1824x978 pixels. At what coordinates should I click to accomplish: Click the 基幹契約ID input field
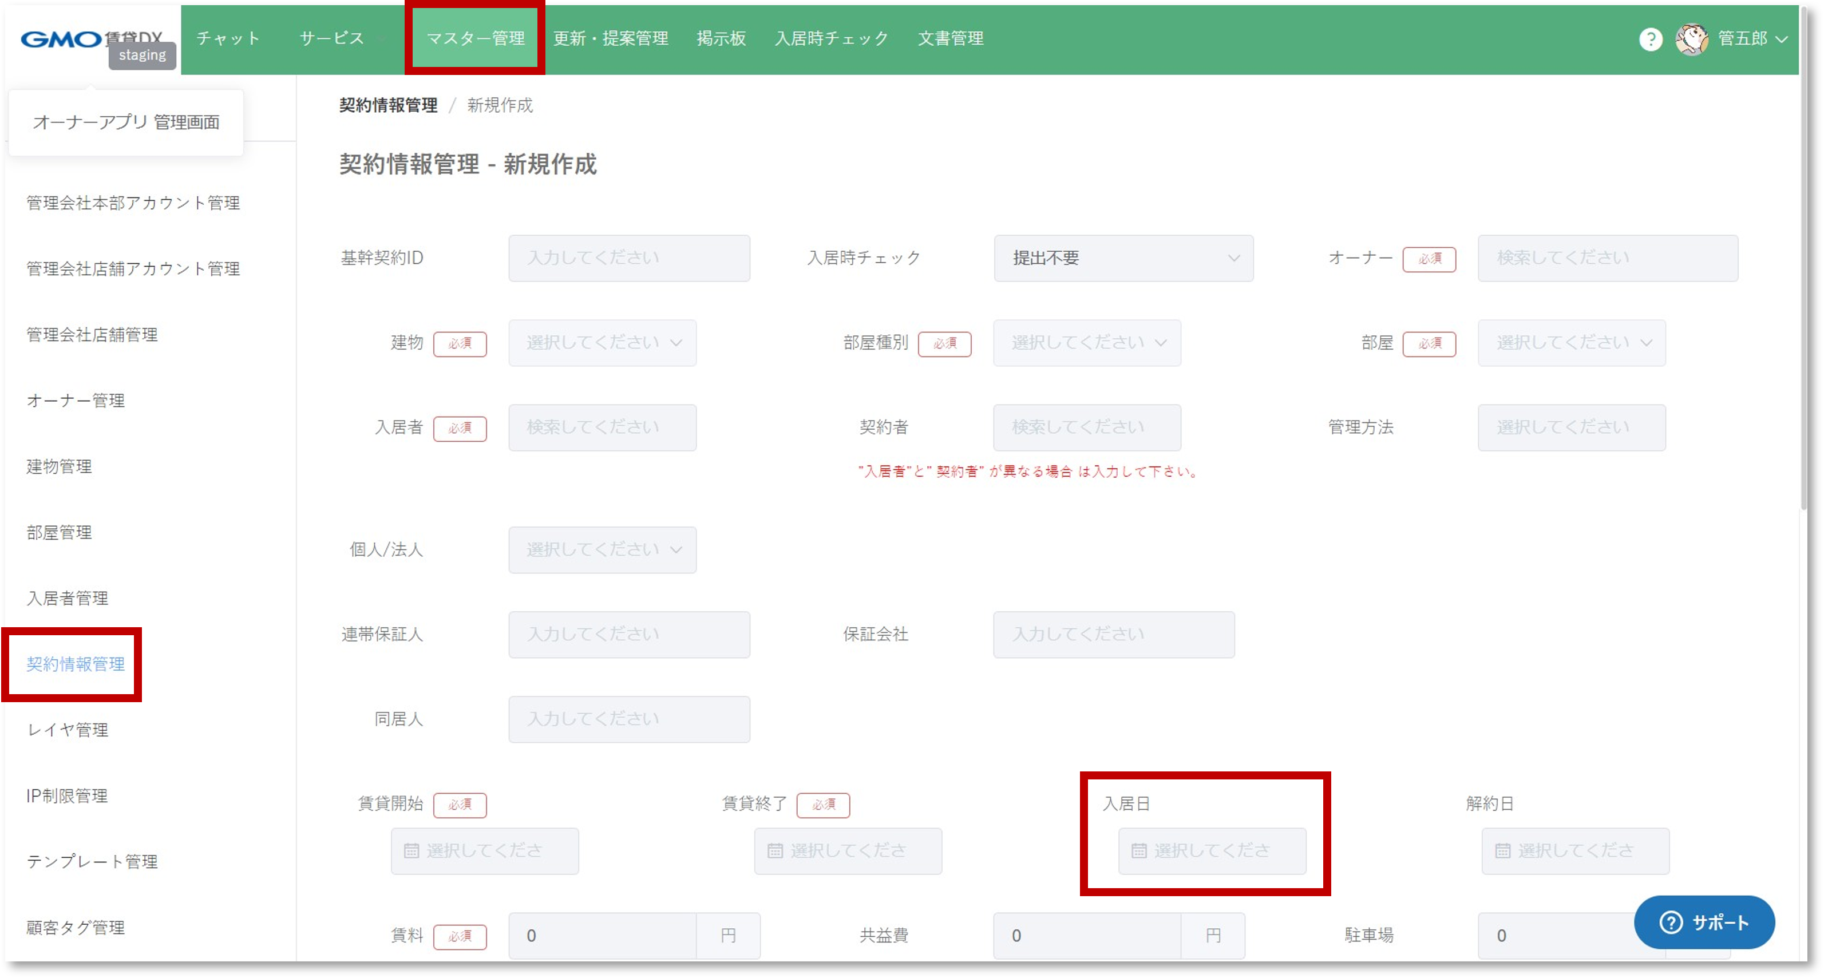pyautogui.click(x=629, y=259)
